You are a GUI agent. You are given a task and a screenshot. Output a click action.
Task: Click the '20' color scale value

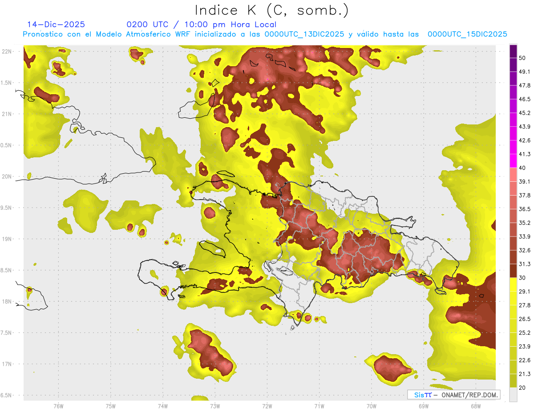pos(522,388)
